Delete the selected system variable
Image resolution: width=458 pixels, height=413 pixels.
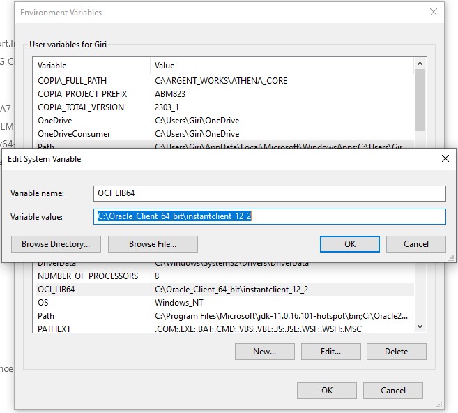click(396, 352)
